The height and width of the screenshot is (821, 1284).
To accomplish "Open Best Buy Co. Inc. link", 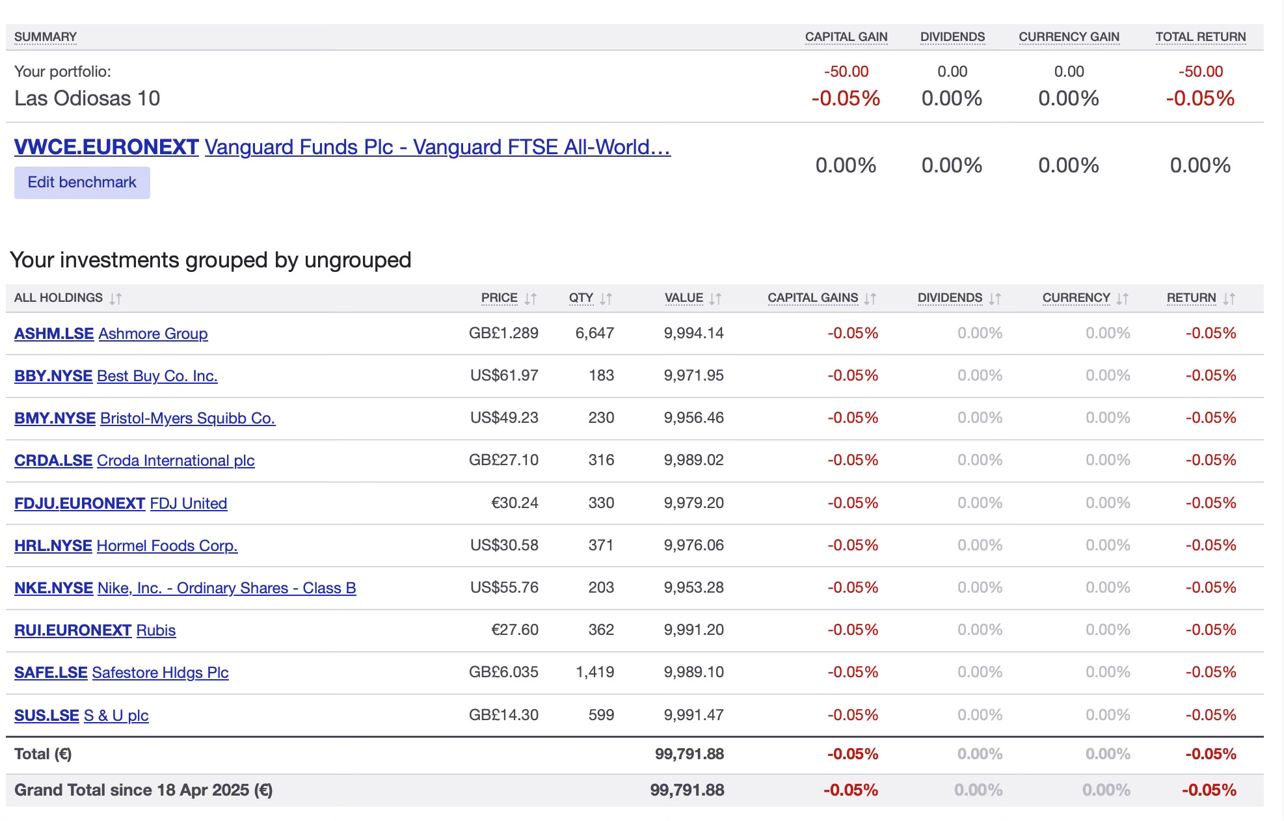I will [x=157, y=376].
